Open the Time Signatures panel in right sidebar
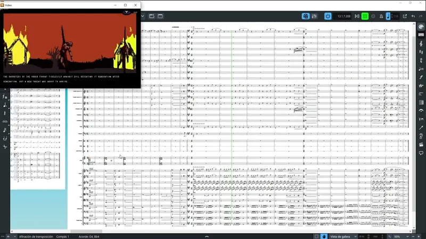 pos(421,60)
